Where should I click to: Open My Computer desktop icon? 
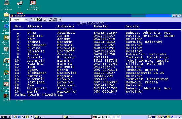pos(7,5)
